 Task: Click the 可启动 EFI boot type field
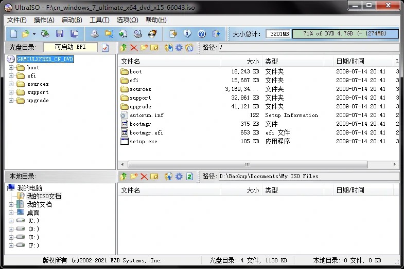71,47
